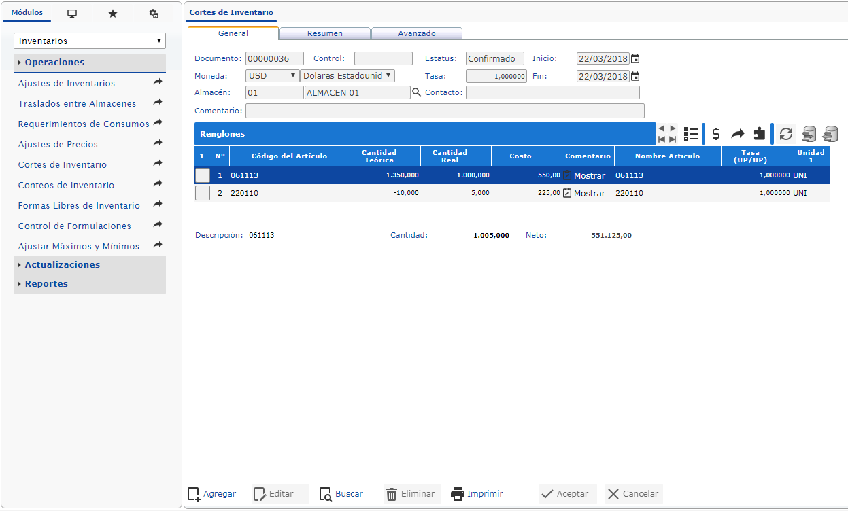Open Ajustar Máximos y Mínimos link
Viewport: 848px width, 511px height.
(x=79, y=246)
